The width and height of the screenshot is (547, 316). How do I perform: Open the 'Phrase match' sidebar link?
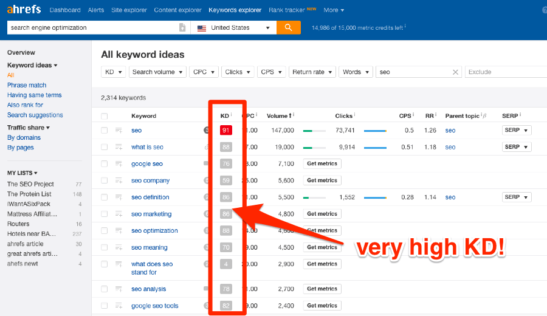27,85
